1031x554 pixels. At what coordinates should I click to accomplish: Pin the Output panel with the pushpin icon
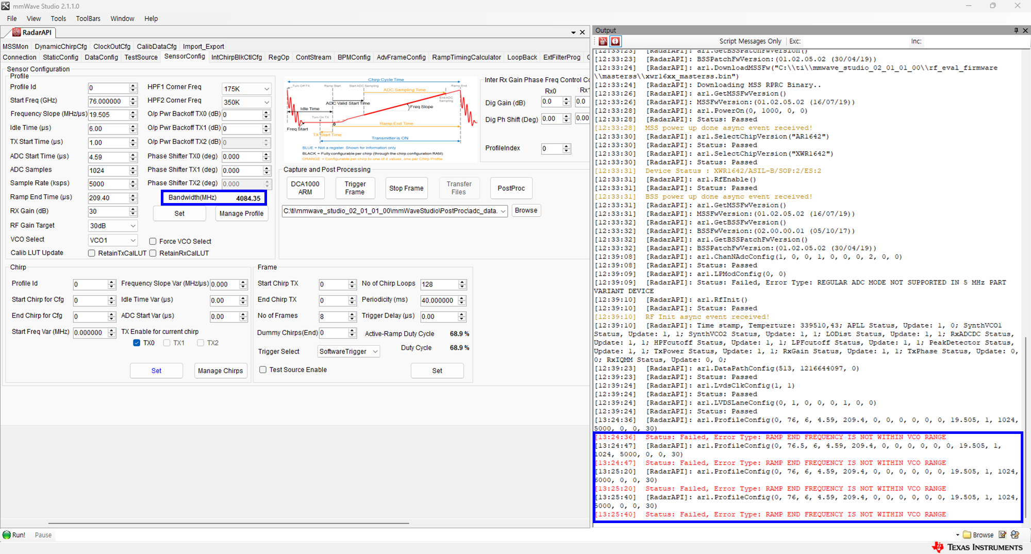click(1016, 30)
